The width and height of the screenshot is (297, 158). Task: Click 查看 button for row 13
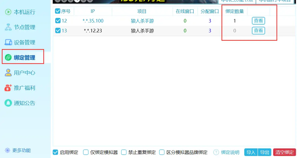click(x=258, y=31)
